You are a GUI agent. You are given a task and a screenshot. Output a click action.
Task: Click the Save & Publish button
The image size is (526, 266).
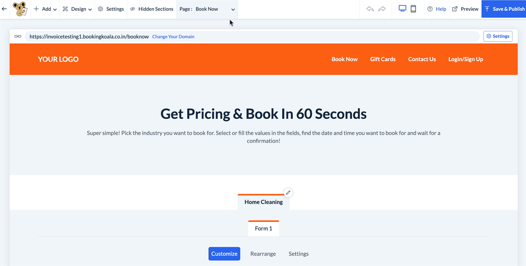(504, 9)
